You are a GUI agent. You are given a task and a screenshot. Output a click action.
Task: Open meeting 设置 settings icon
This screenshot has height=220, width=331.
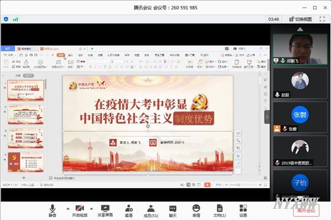click(x=243, y=211)
